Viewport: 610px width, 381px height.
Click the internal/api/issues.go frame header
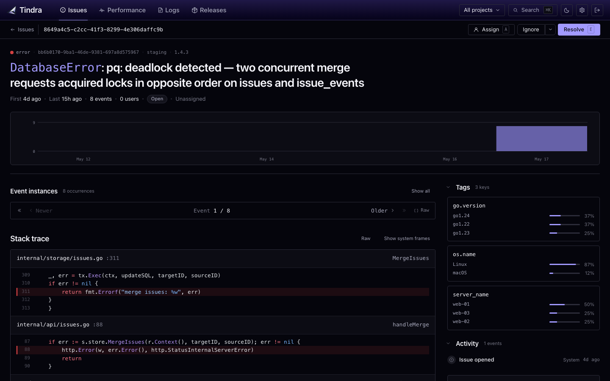point(223,325)
